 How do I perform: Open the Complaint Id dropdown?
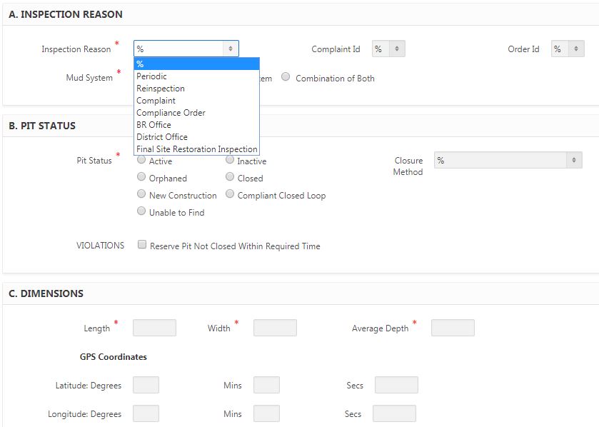(x=388, y=49)
